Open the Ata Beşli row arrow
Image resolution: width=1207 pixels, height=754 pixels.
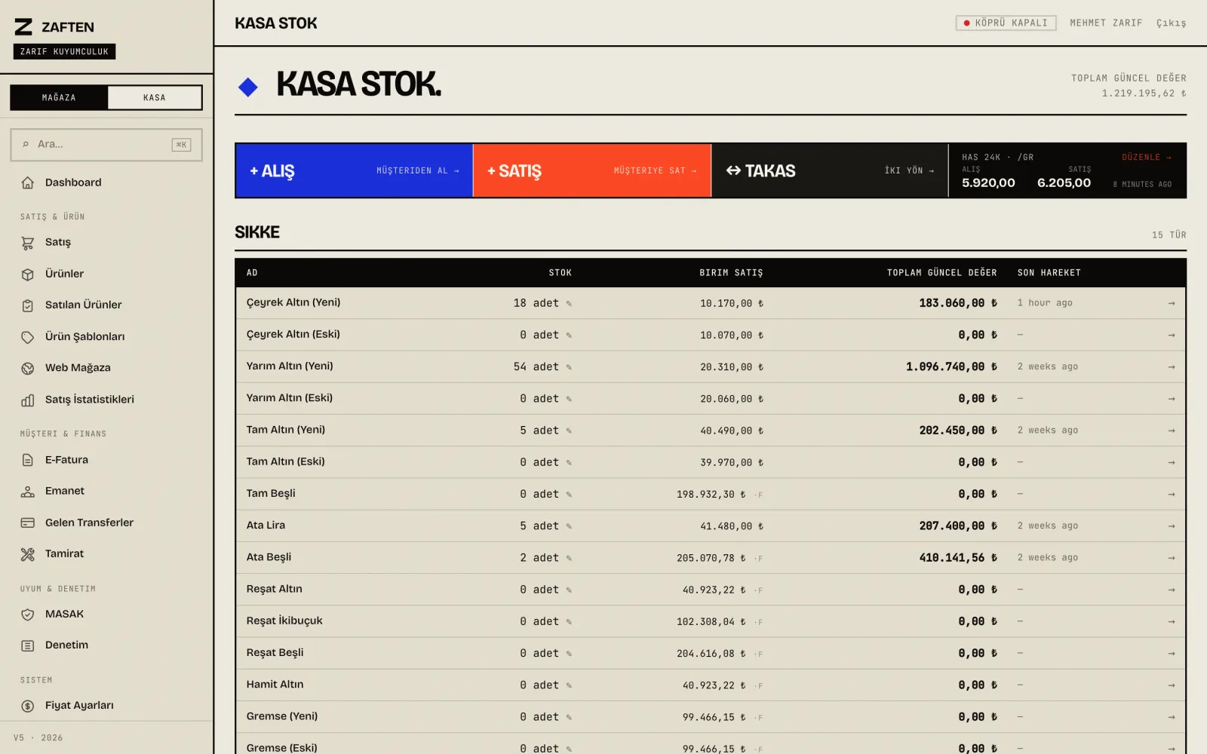[x=1171, y=558]
